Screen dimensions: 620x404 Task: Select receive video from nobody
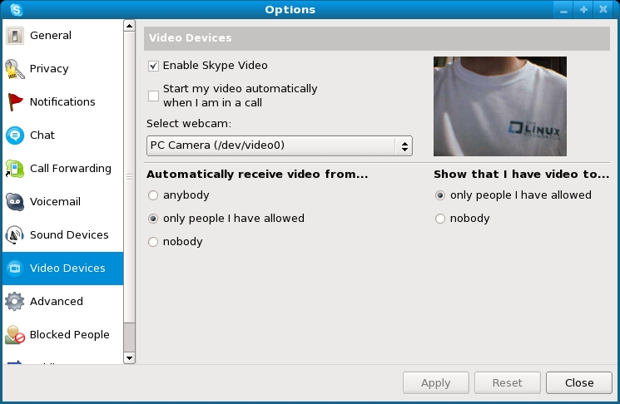(x=153, y=242)
